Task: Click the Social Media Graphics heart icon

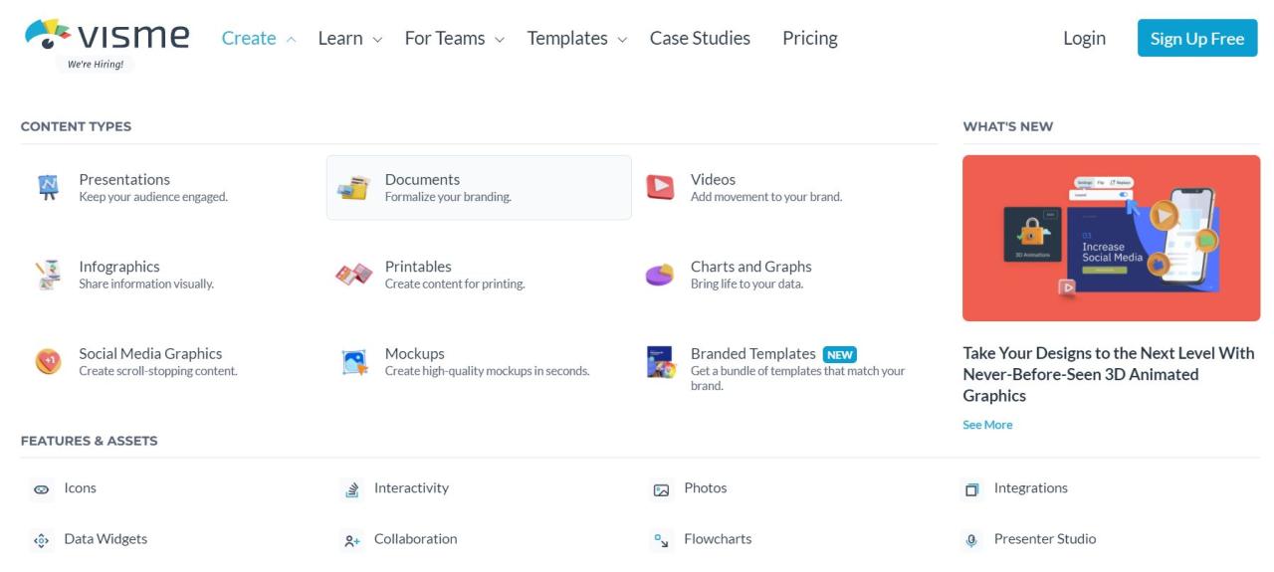Action: 48,361
